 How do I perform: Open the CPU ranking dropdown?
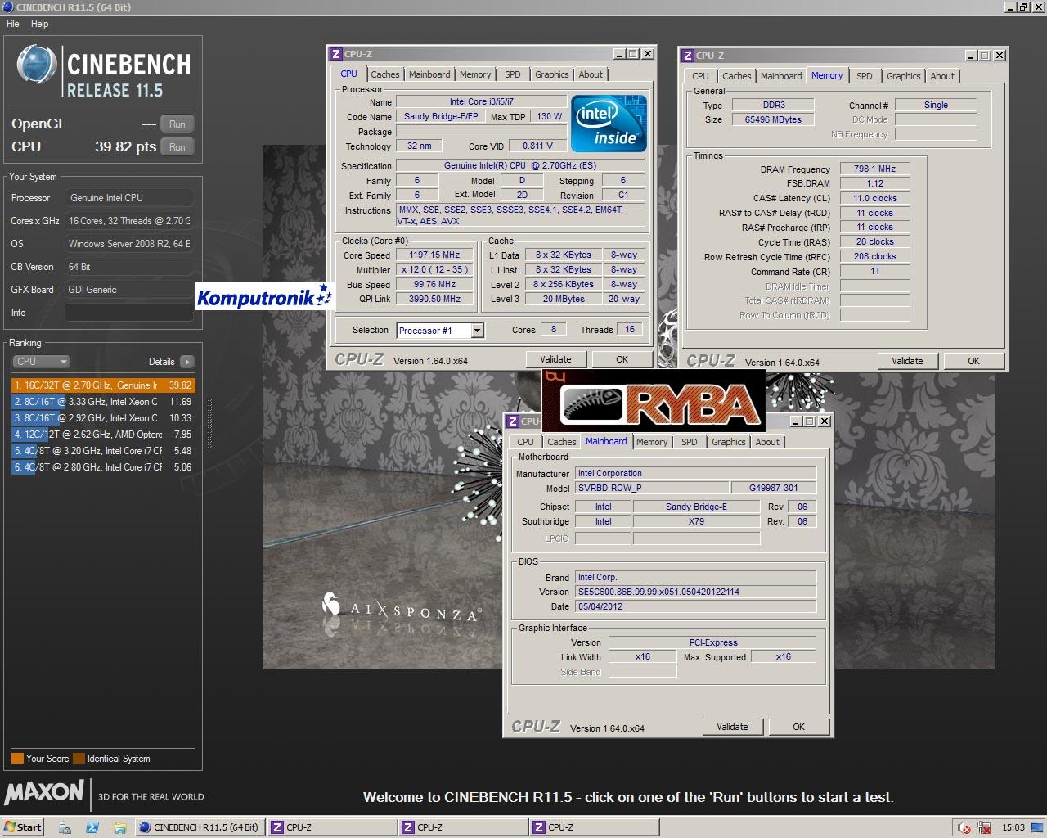coord(41,361)
